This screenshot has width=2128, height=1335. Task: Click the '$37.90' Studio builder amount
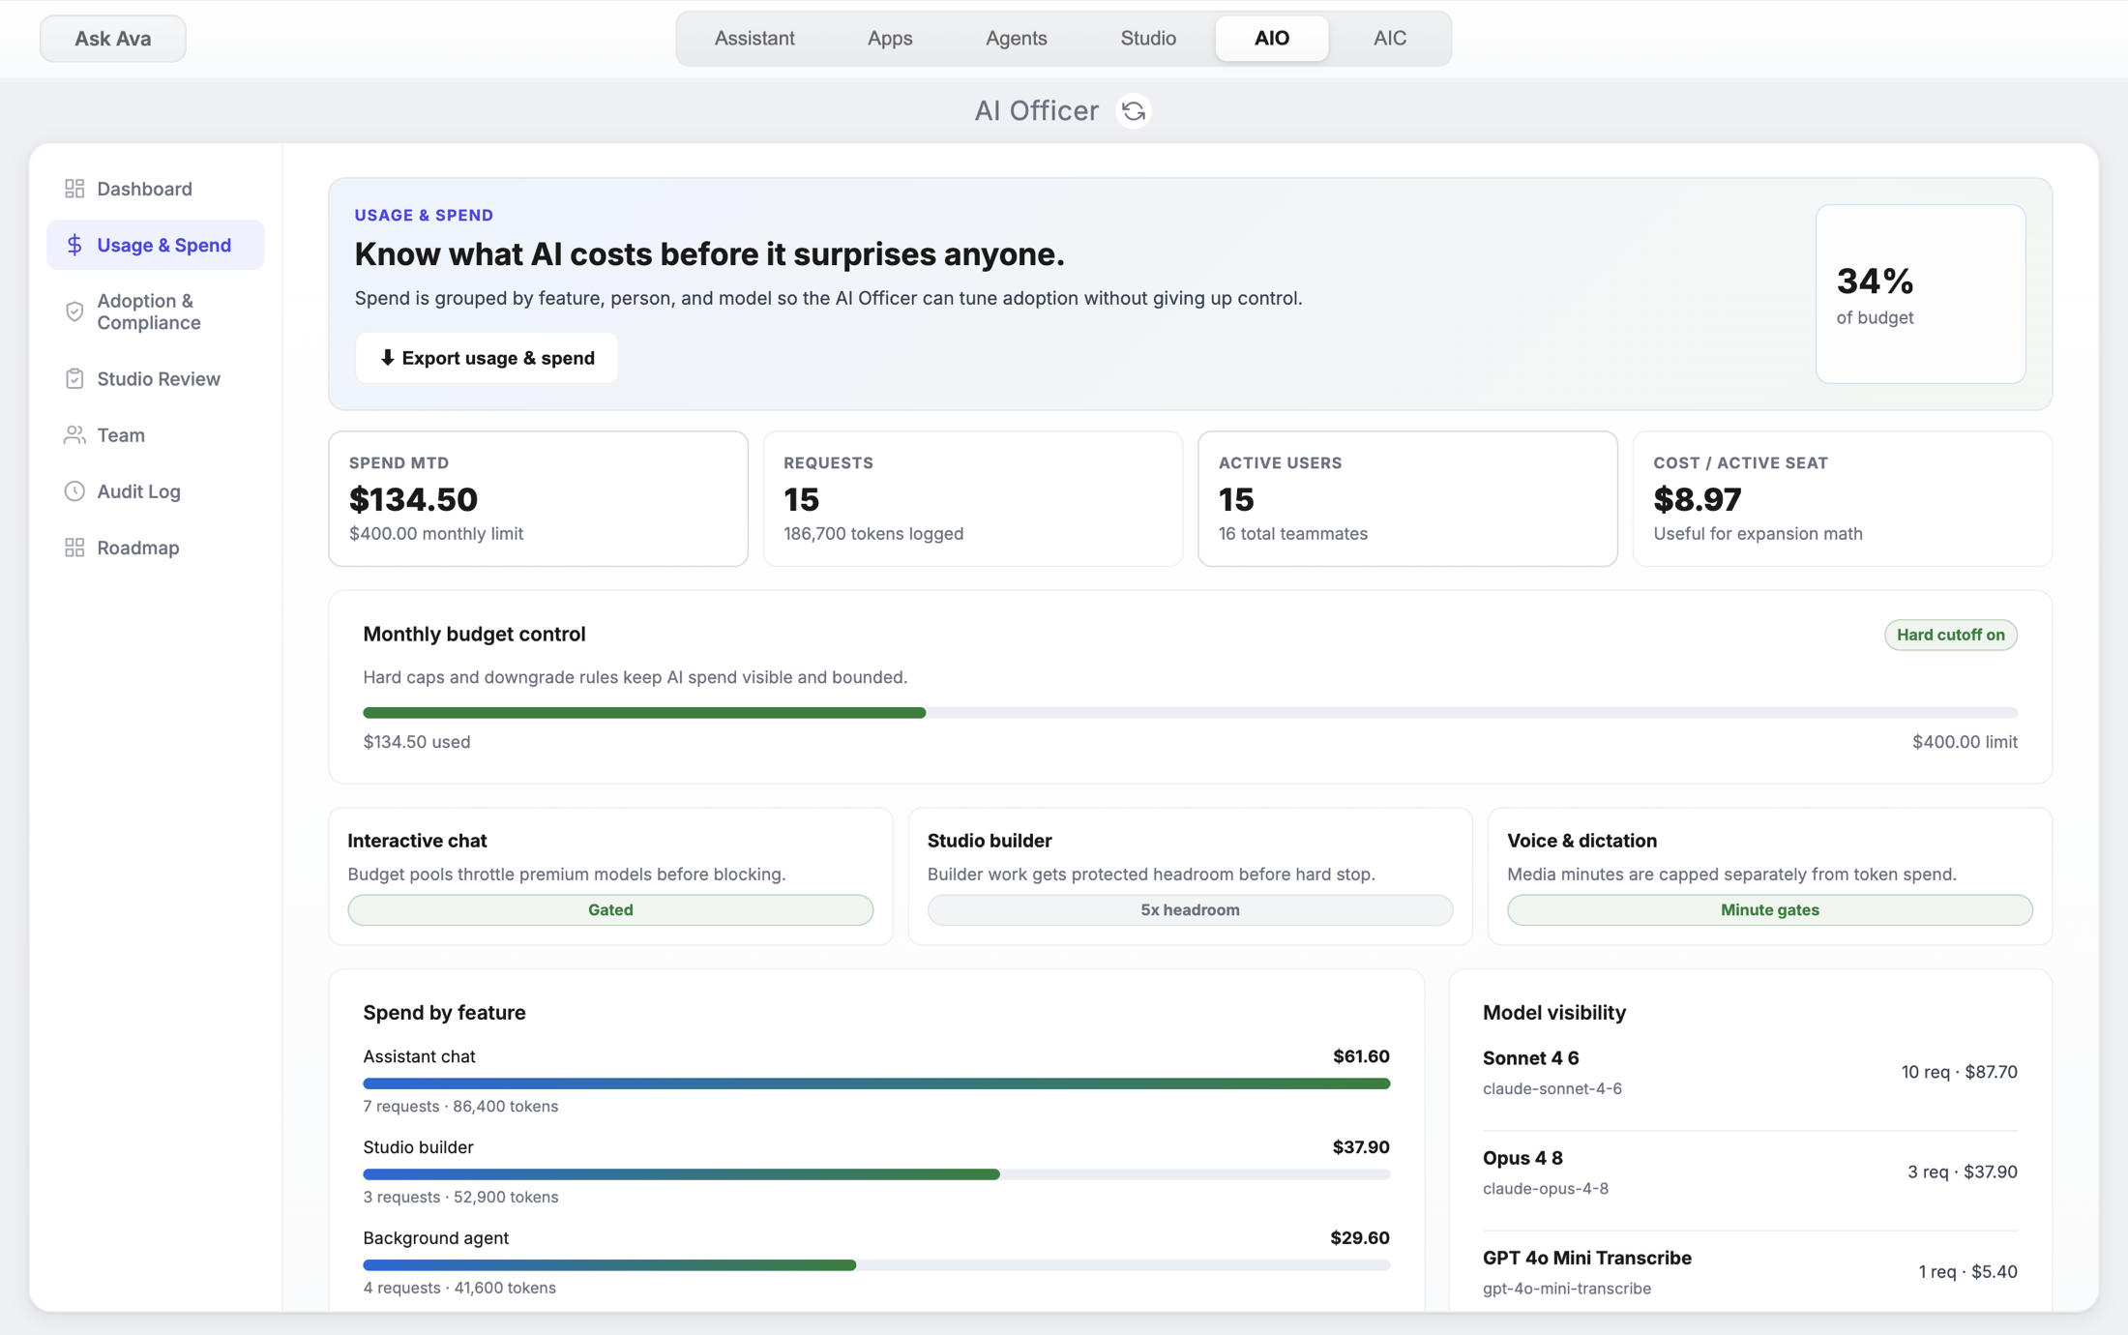pos(1361,1147)
